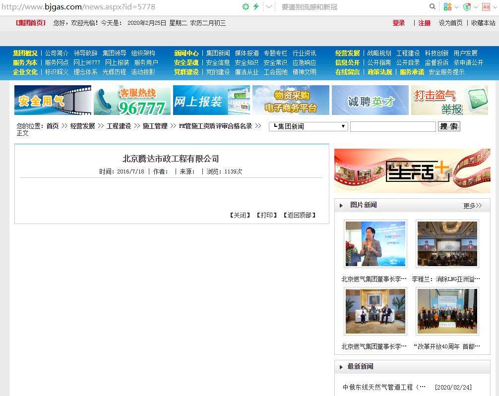The width and height of the screenshot is (499, 396).
Task: Open the 新闻中心 navigation menu
Action: [x=186, y=53]
